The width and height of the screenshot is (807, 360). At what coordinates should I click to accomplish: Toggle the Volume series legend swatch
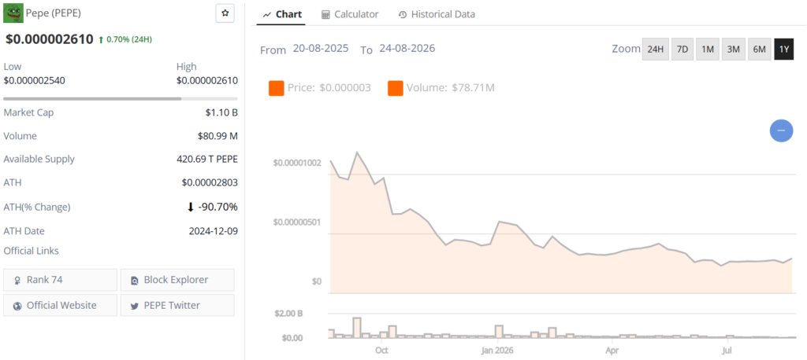(396, 88)
